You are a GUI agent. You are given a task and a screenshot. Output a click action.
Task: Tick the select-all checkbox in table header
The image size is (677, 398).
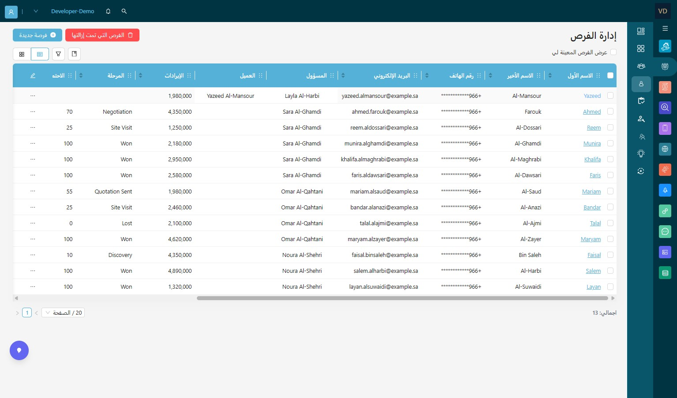(610, 75)
